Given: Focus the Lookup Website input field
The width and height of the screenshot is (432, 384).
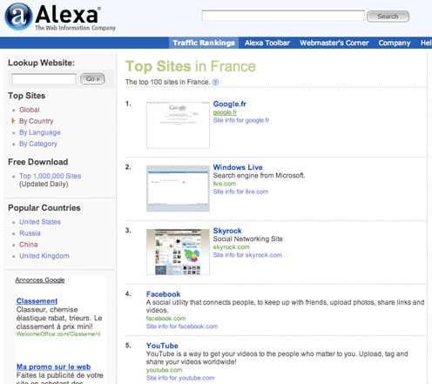Looking at the screenshot, I should (44, 78).
